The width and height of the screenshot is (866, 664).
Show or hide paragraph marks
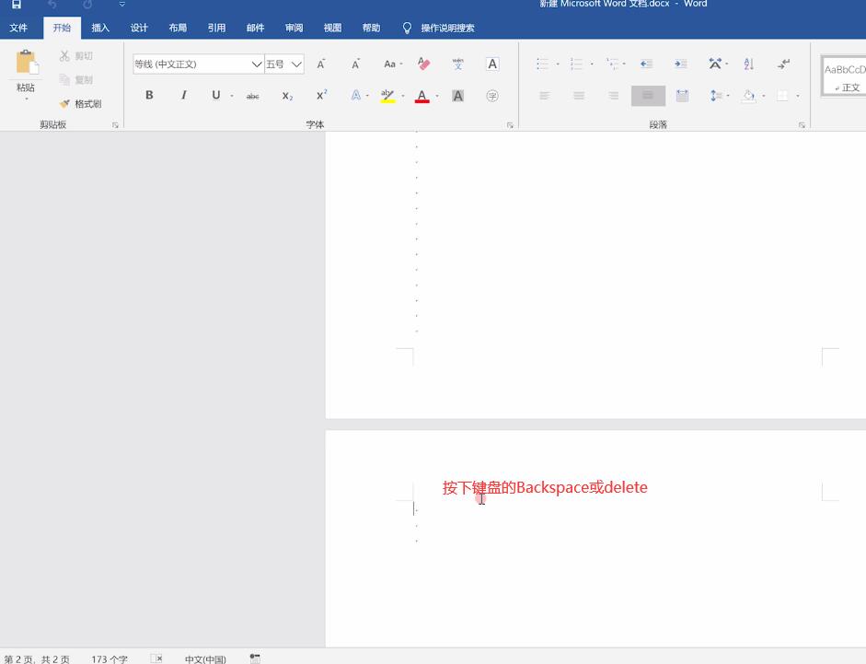pos(783,64)
